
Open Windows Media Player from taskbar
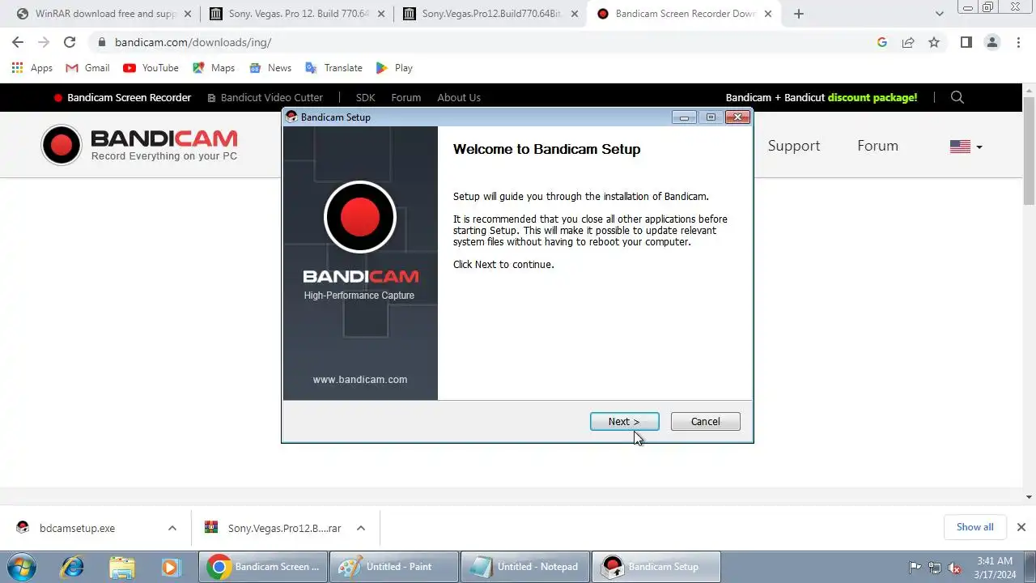click(170, 567)
